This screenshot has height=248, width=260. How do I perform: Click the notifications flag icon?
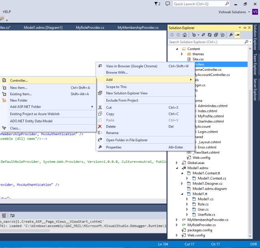(156, 4)
